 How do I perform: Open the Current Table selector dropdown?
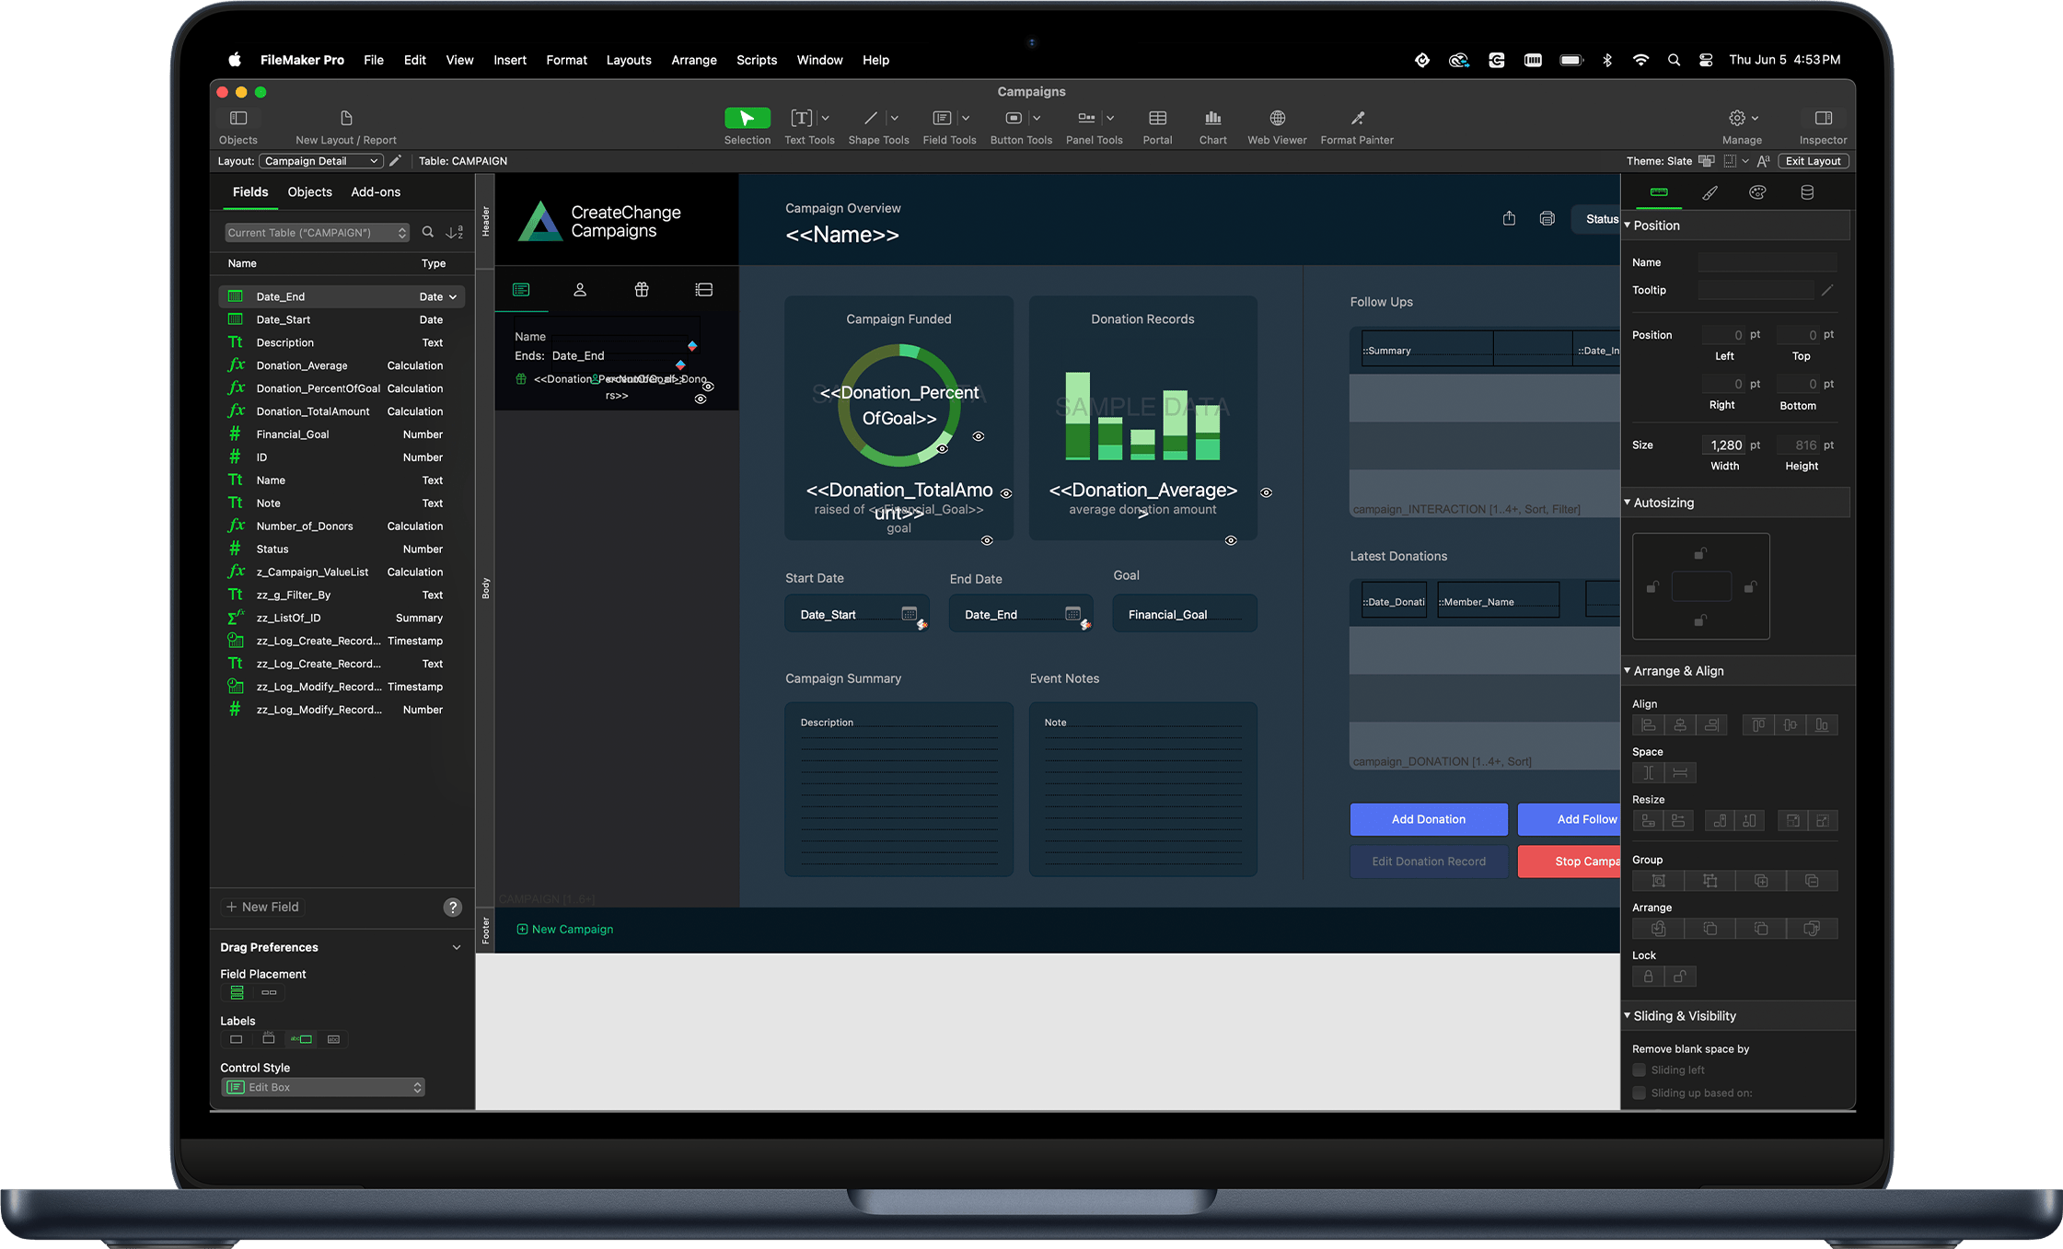click(x=317, y=233)
